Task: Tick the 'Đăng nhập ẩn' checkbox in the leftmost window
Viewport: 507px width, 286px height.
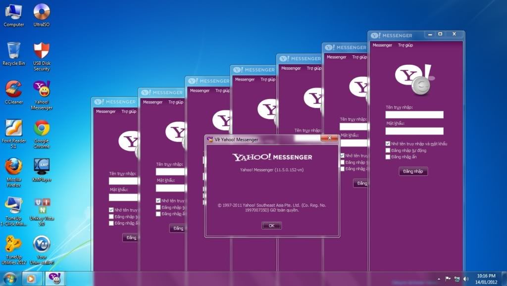Action: click(x=111, y=223)
